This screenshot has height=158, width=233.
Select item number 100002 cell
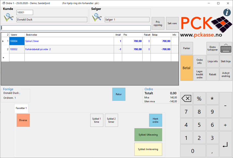pos(17,49)
